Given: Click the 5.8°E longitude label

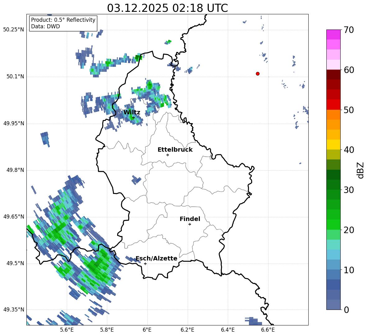Looking at the screenshot, I should click(x=107, y=330).
